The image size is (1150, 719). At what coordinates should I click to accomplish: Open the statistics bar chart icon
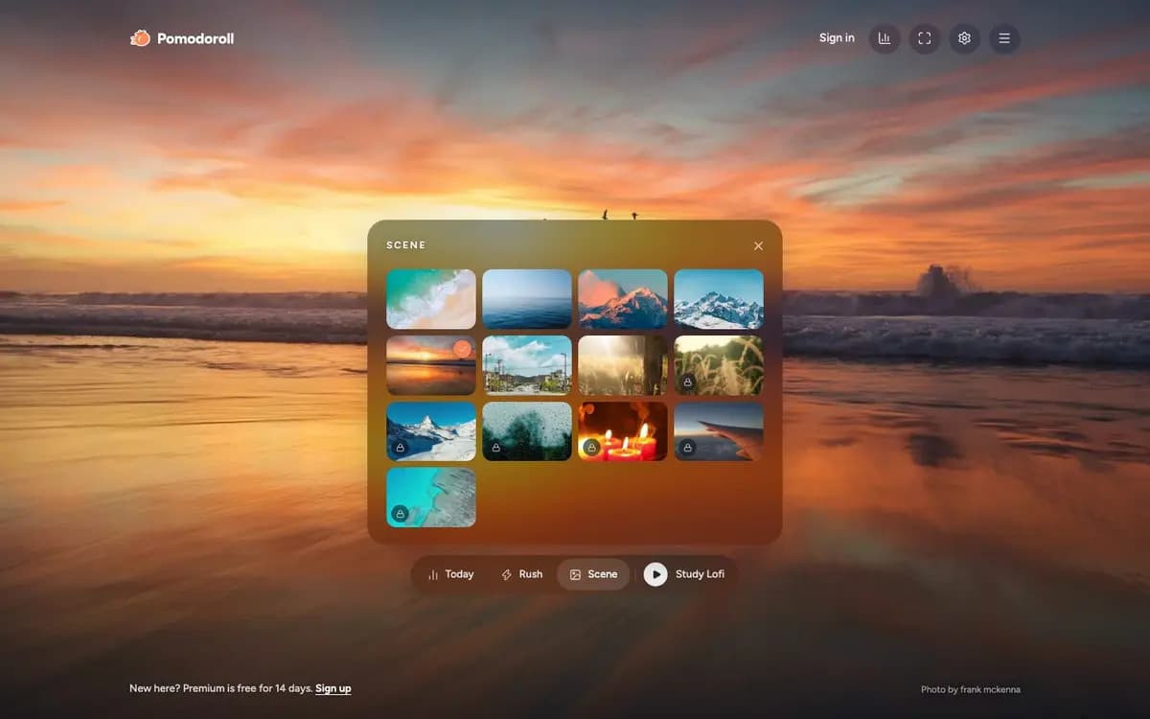885,38
